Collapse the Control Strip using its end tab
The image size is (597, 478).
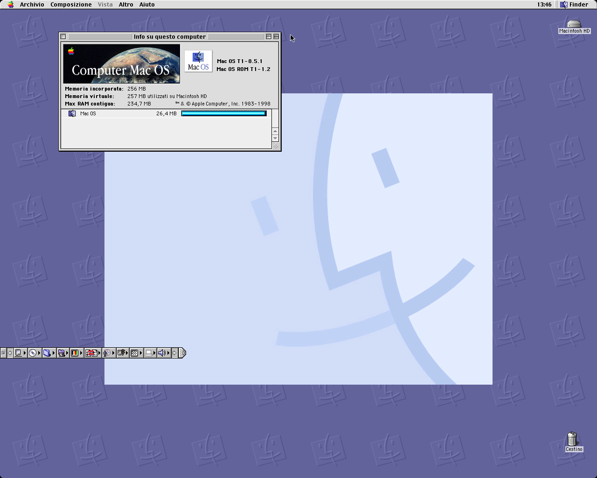pyautogui.click(x=182, y=353)
